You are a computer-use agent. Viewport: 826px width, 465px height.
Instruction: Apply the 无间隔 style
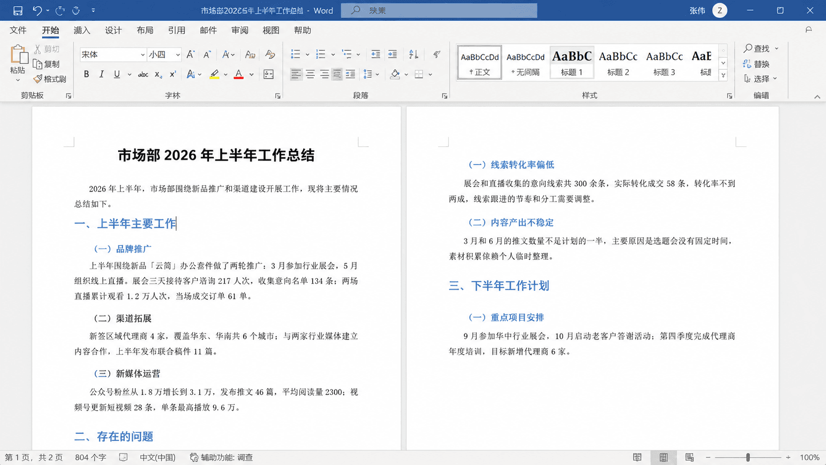pyautogui.click(x=525, y=62)
